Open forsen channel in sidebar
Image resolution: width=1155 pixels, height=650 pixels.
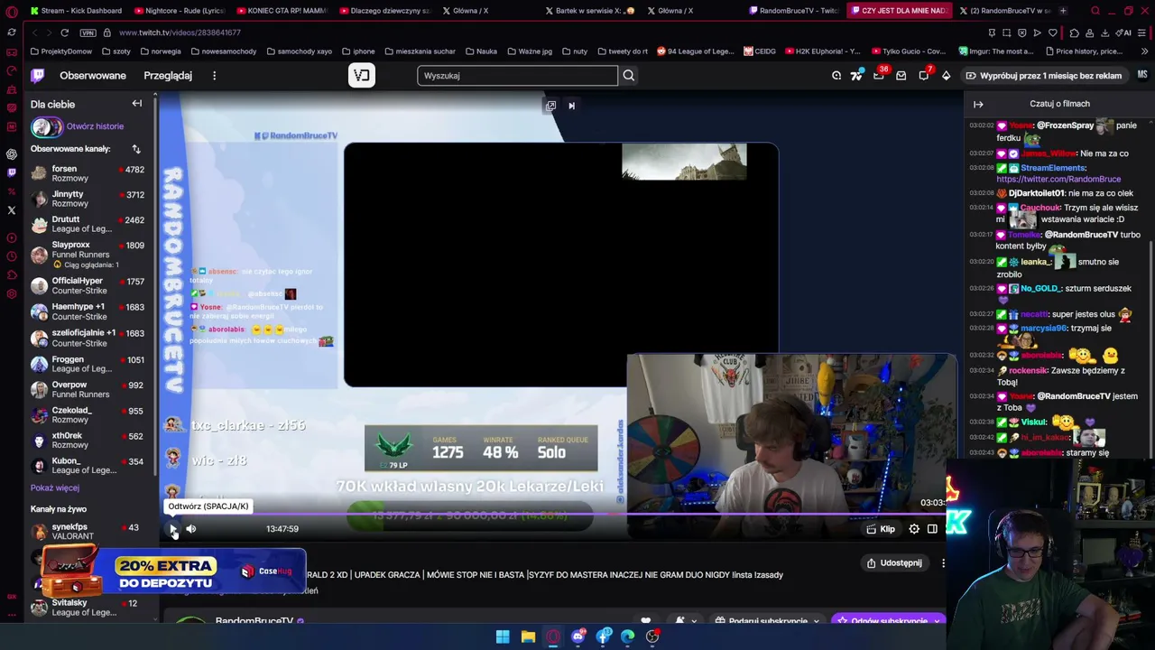[x=88, y=173]
